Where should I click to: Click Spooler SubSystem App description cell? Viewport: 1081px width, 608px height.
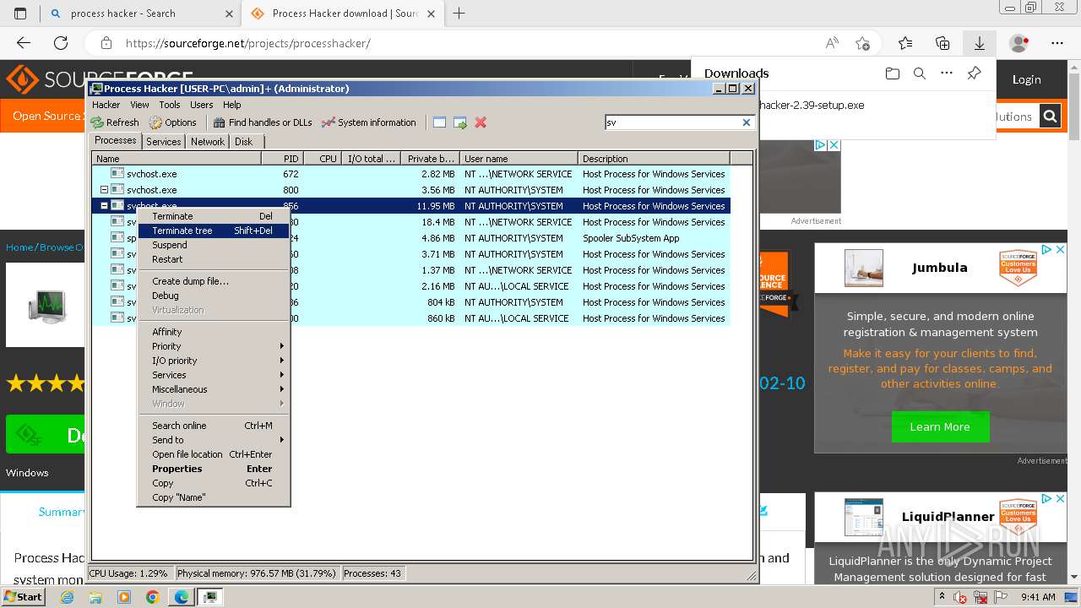pyautogui.click(x=631, y=238)
